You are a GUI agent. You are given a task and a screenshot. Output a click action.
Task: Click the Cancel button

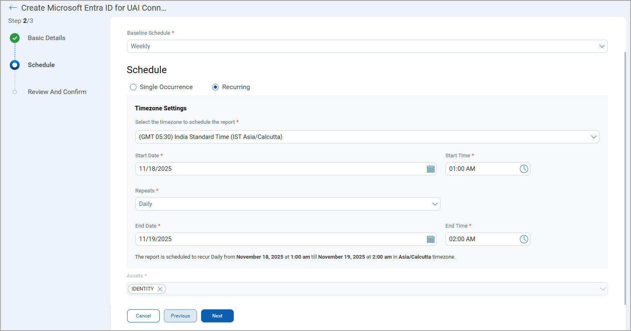click(x=143, y=316)
